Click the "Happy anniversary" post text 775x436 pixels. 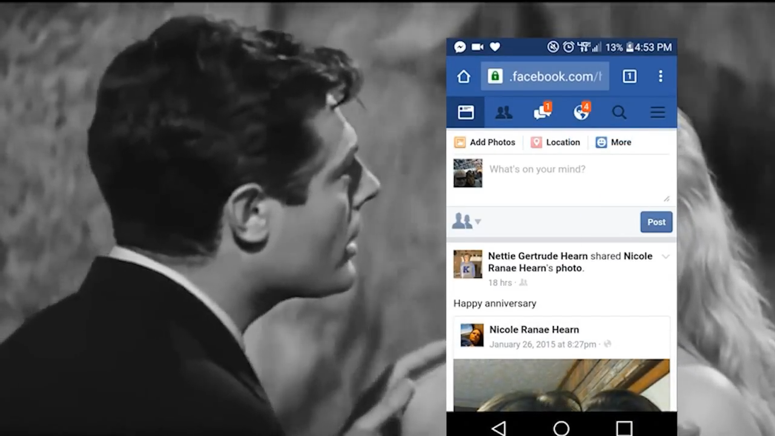pyautogui.click(x=495, y=303)
